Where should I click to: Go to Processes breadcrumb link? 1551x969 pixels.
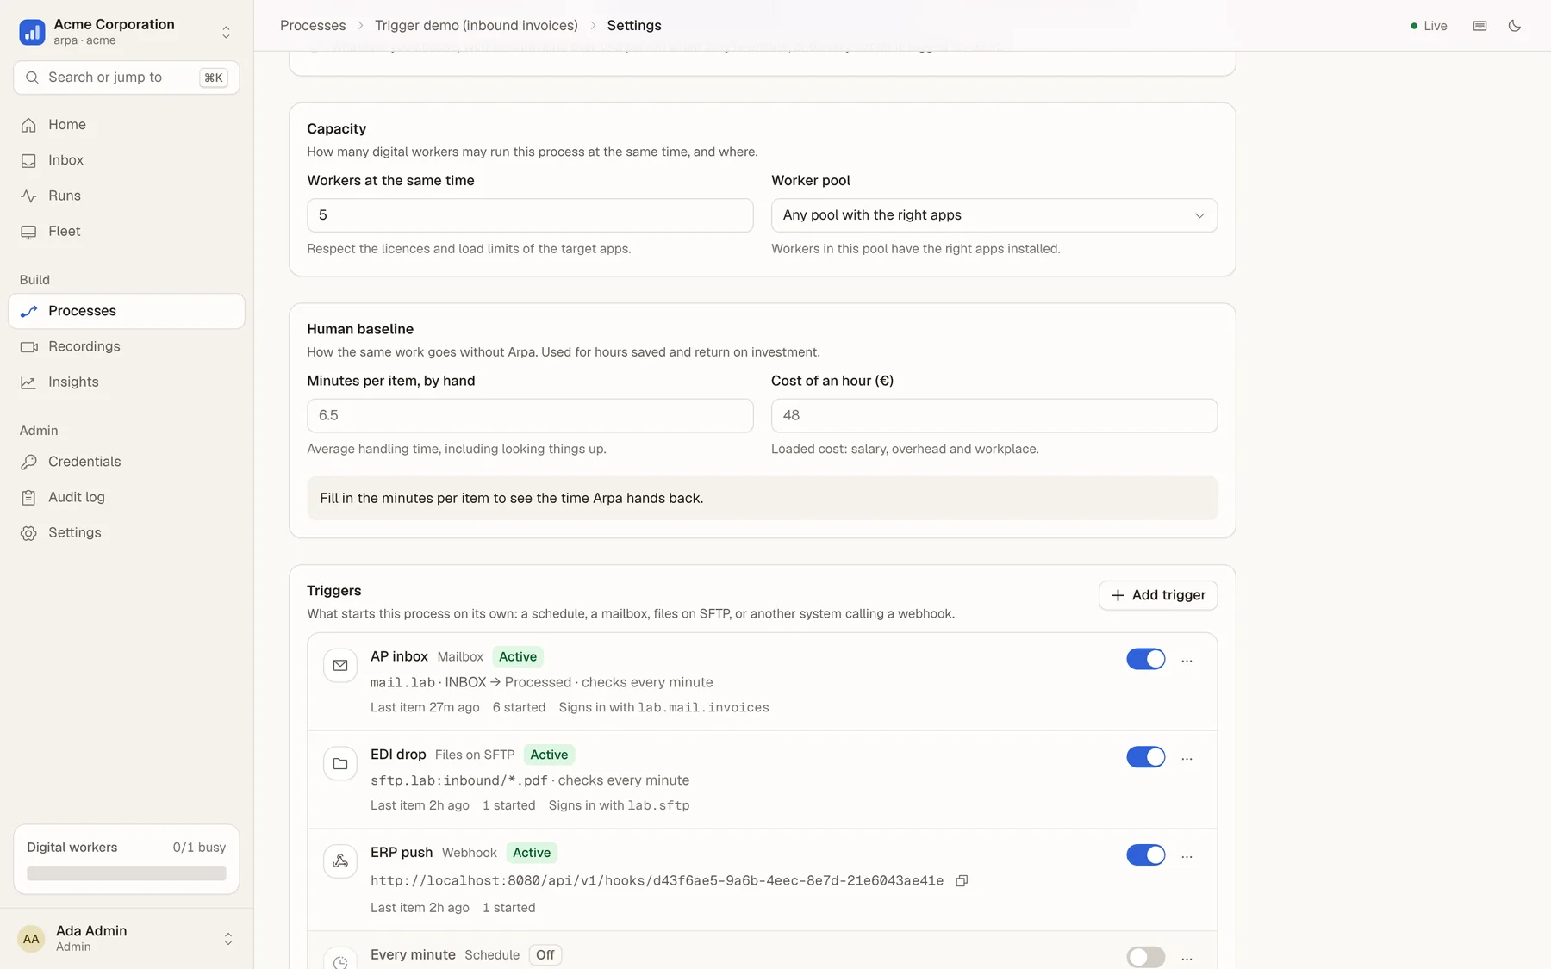313,26
